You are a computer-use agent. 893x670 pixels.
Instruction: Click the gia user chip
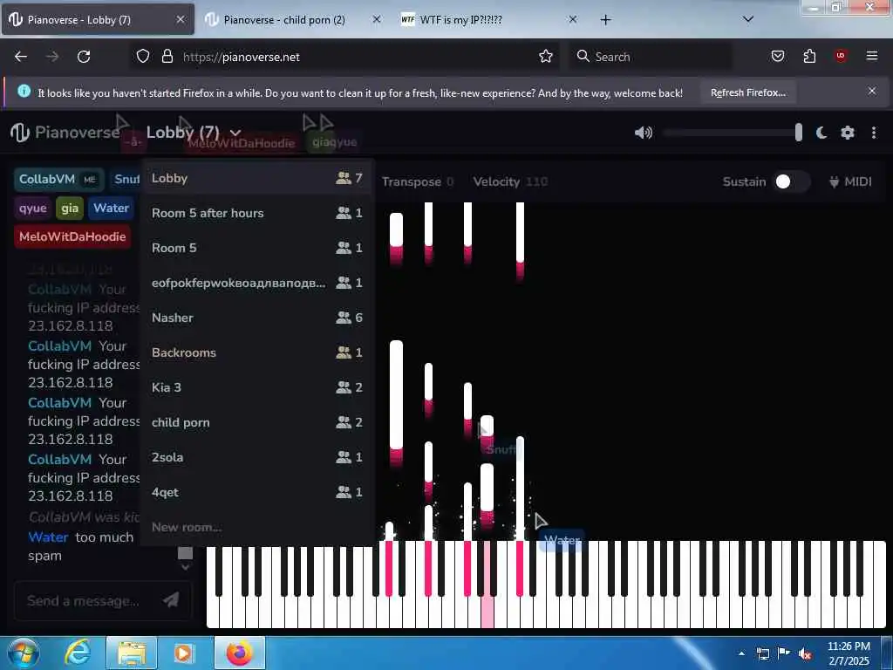click(x=70, y=208)
